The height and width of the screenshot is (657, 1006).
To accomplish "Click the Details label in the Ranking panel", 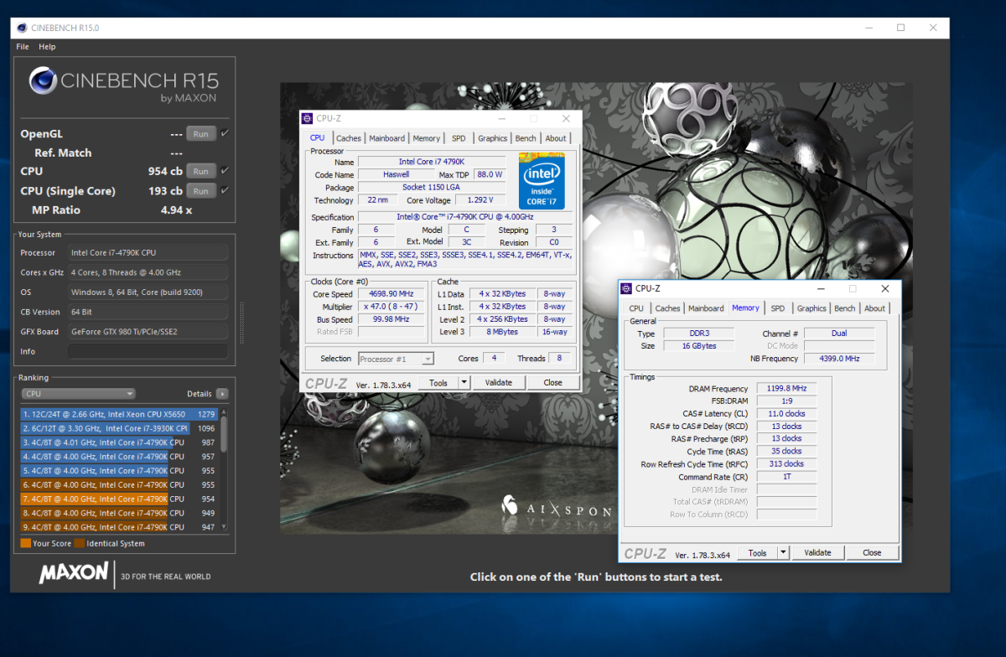I will 200,394.
